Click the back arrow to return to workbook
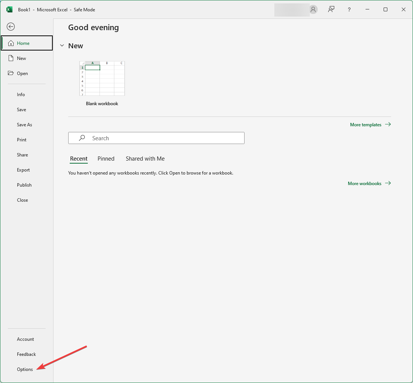This screenshot has height=383, width=413. click(x=11, y=27)
